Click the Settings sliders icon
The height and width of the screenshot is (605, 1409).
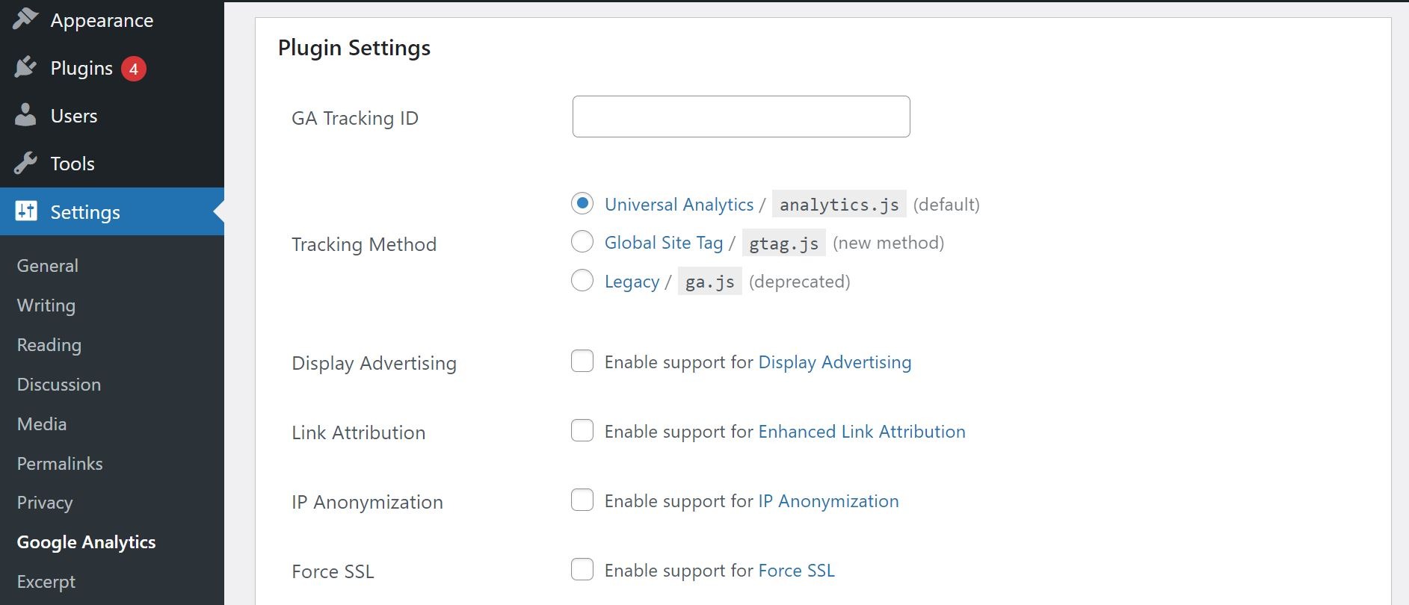pos(26,211)
